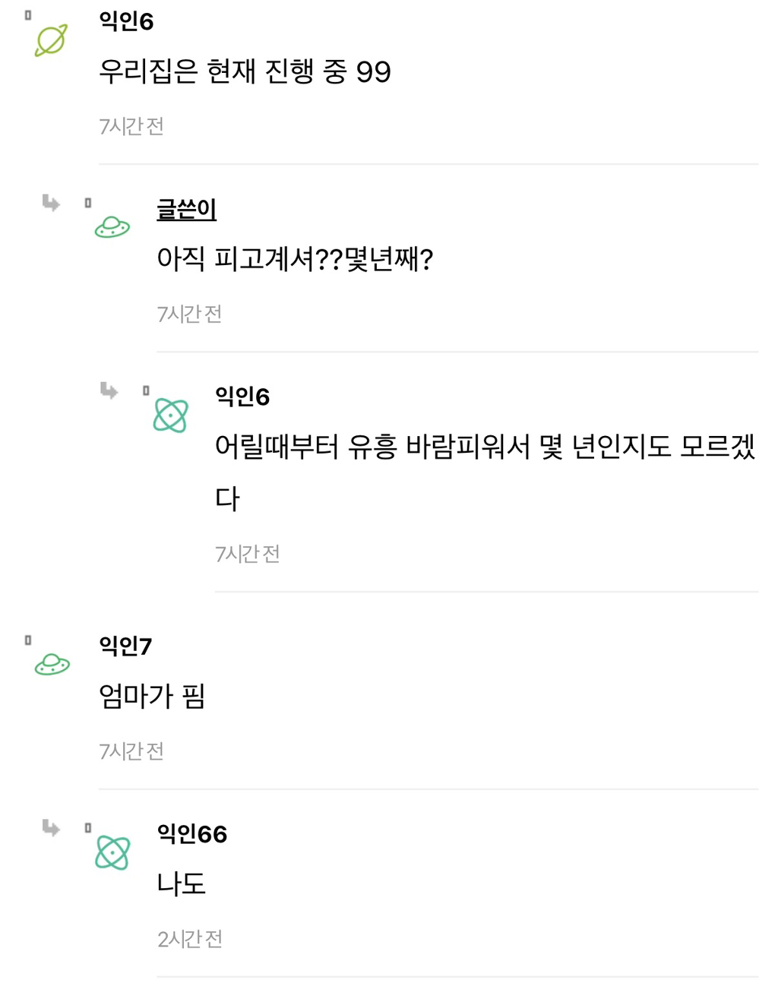This screenshot has height=983, width=778.
Task: Click the reply arrow on 익인6's nested reply
Action: pos(107,391)
